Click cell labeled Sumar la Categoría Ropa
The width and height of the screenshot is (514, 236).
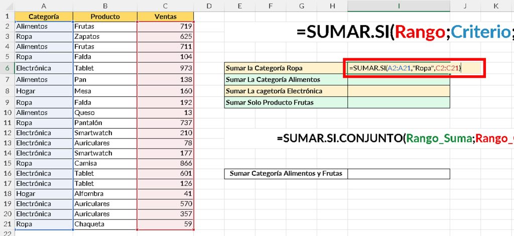pyautogui.click(x=286, y=68)
